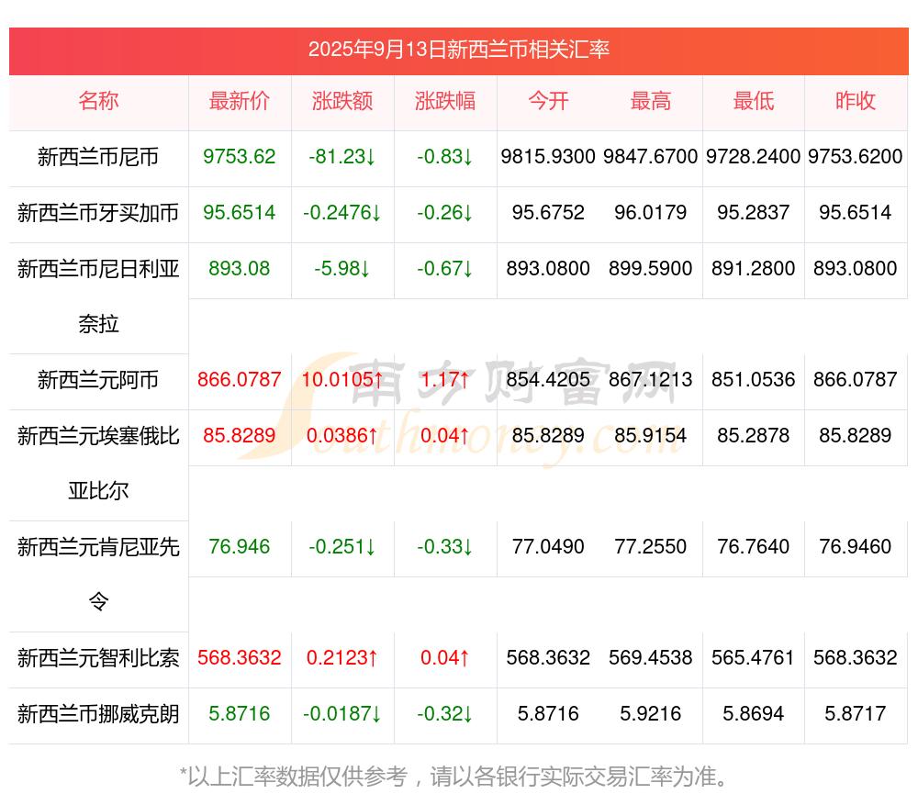This screenshot has height=805, width=918.
Task: Click open value 9815.9300
Action: (548, 156)
